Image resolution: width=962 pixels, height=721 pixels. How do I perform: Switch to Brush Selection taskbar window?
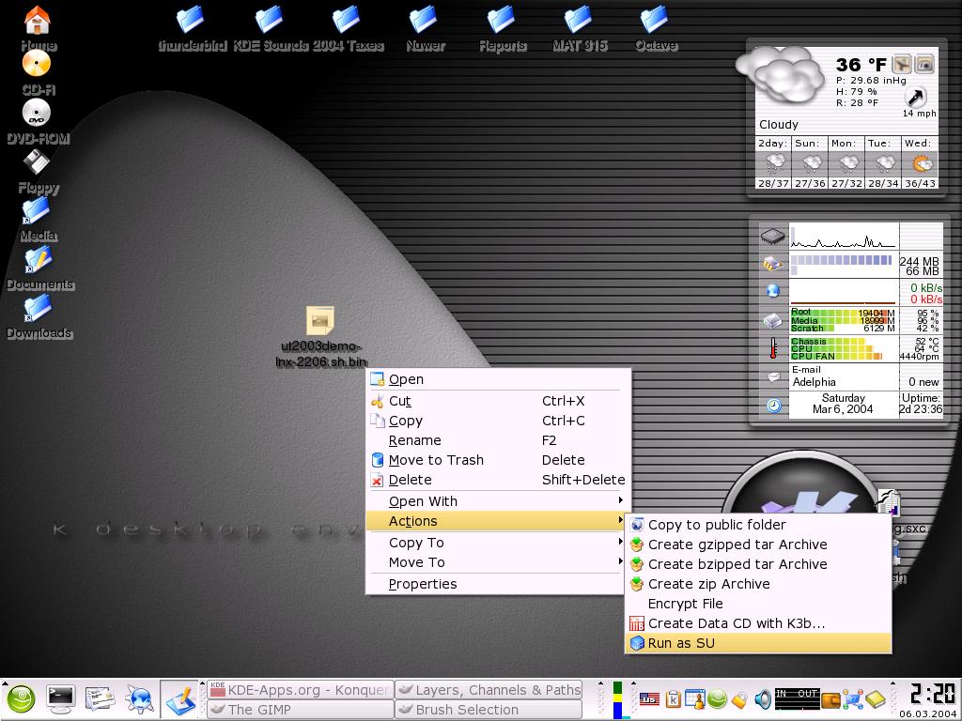[x=489, y=710]
